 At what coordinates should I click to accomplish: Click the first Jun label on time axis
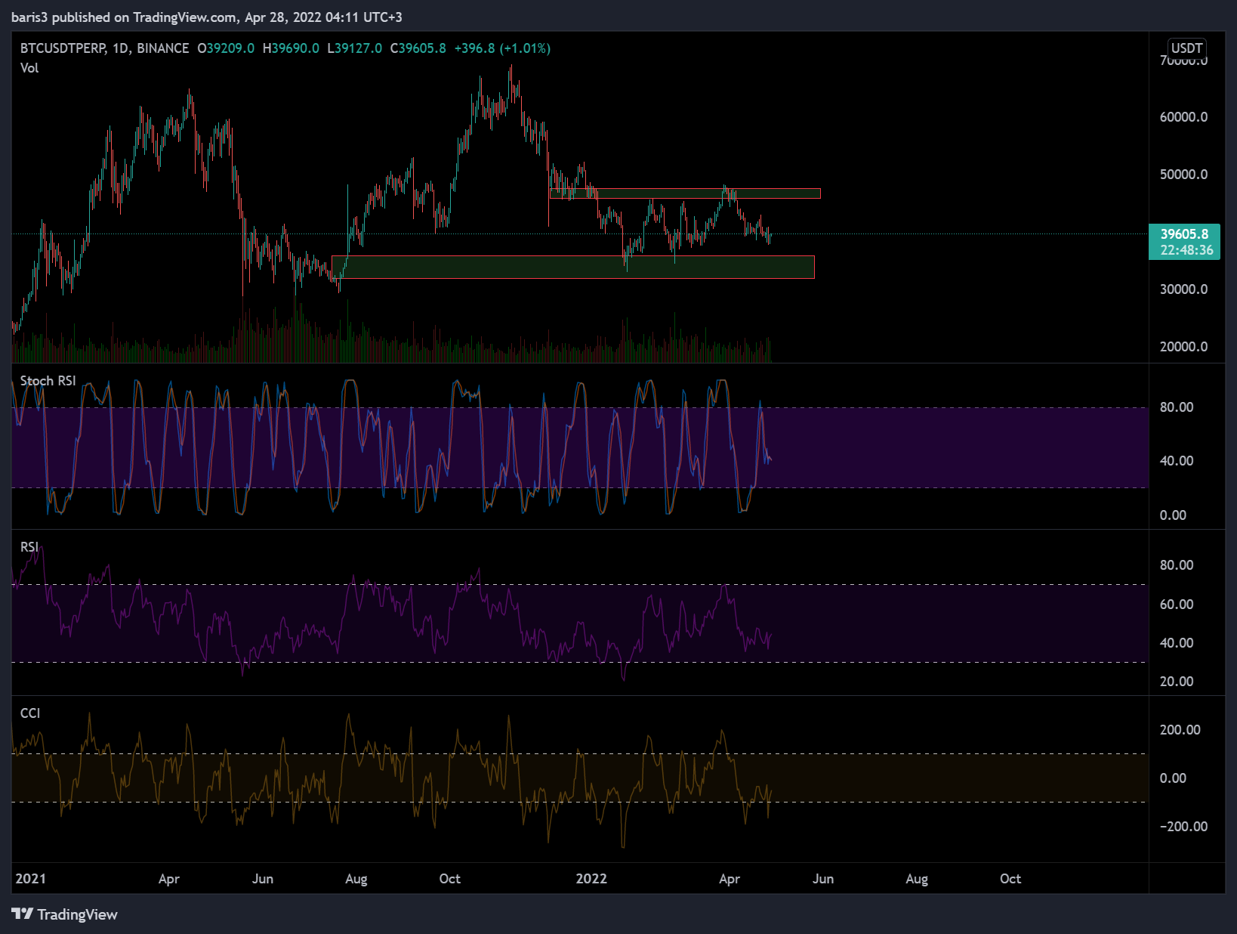pos(263,879)
